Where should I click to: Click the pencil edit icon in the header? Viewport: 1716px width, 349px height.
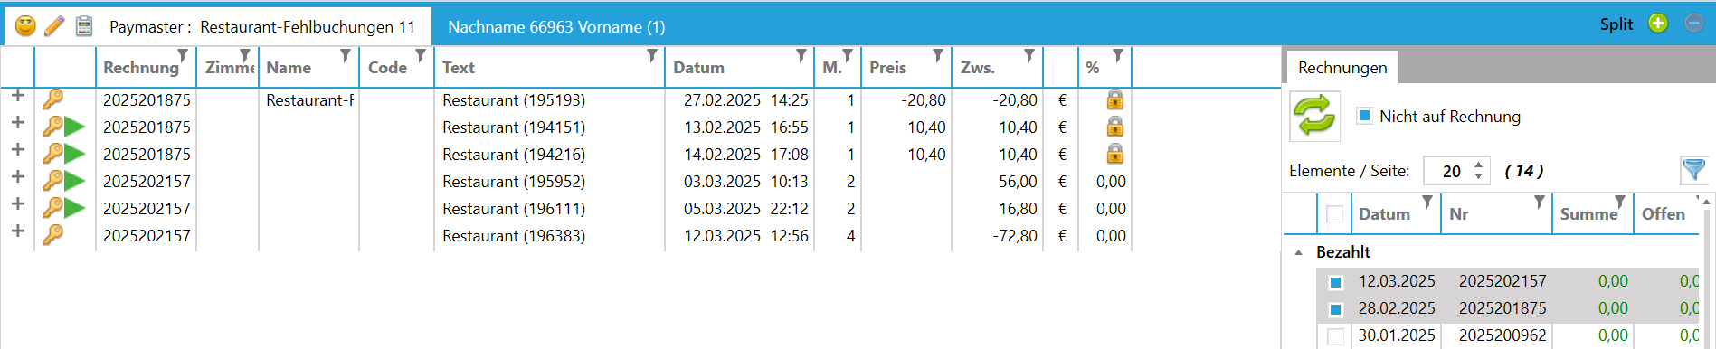(54, 26)
